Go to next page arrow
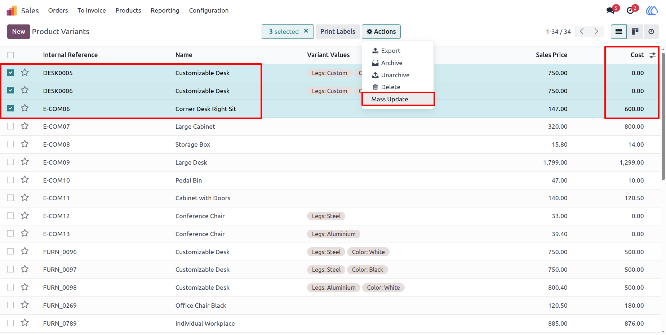The image size is (666, 335). (x=596, y=32)
